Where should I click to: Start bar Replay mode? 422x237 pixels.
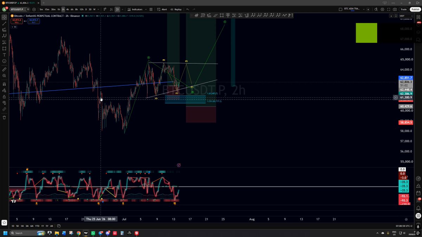[x=176, y=9]
